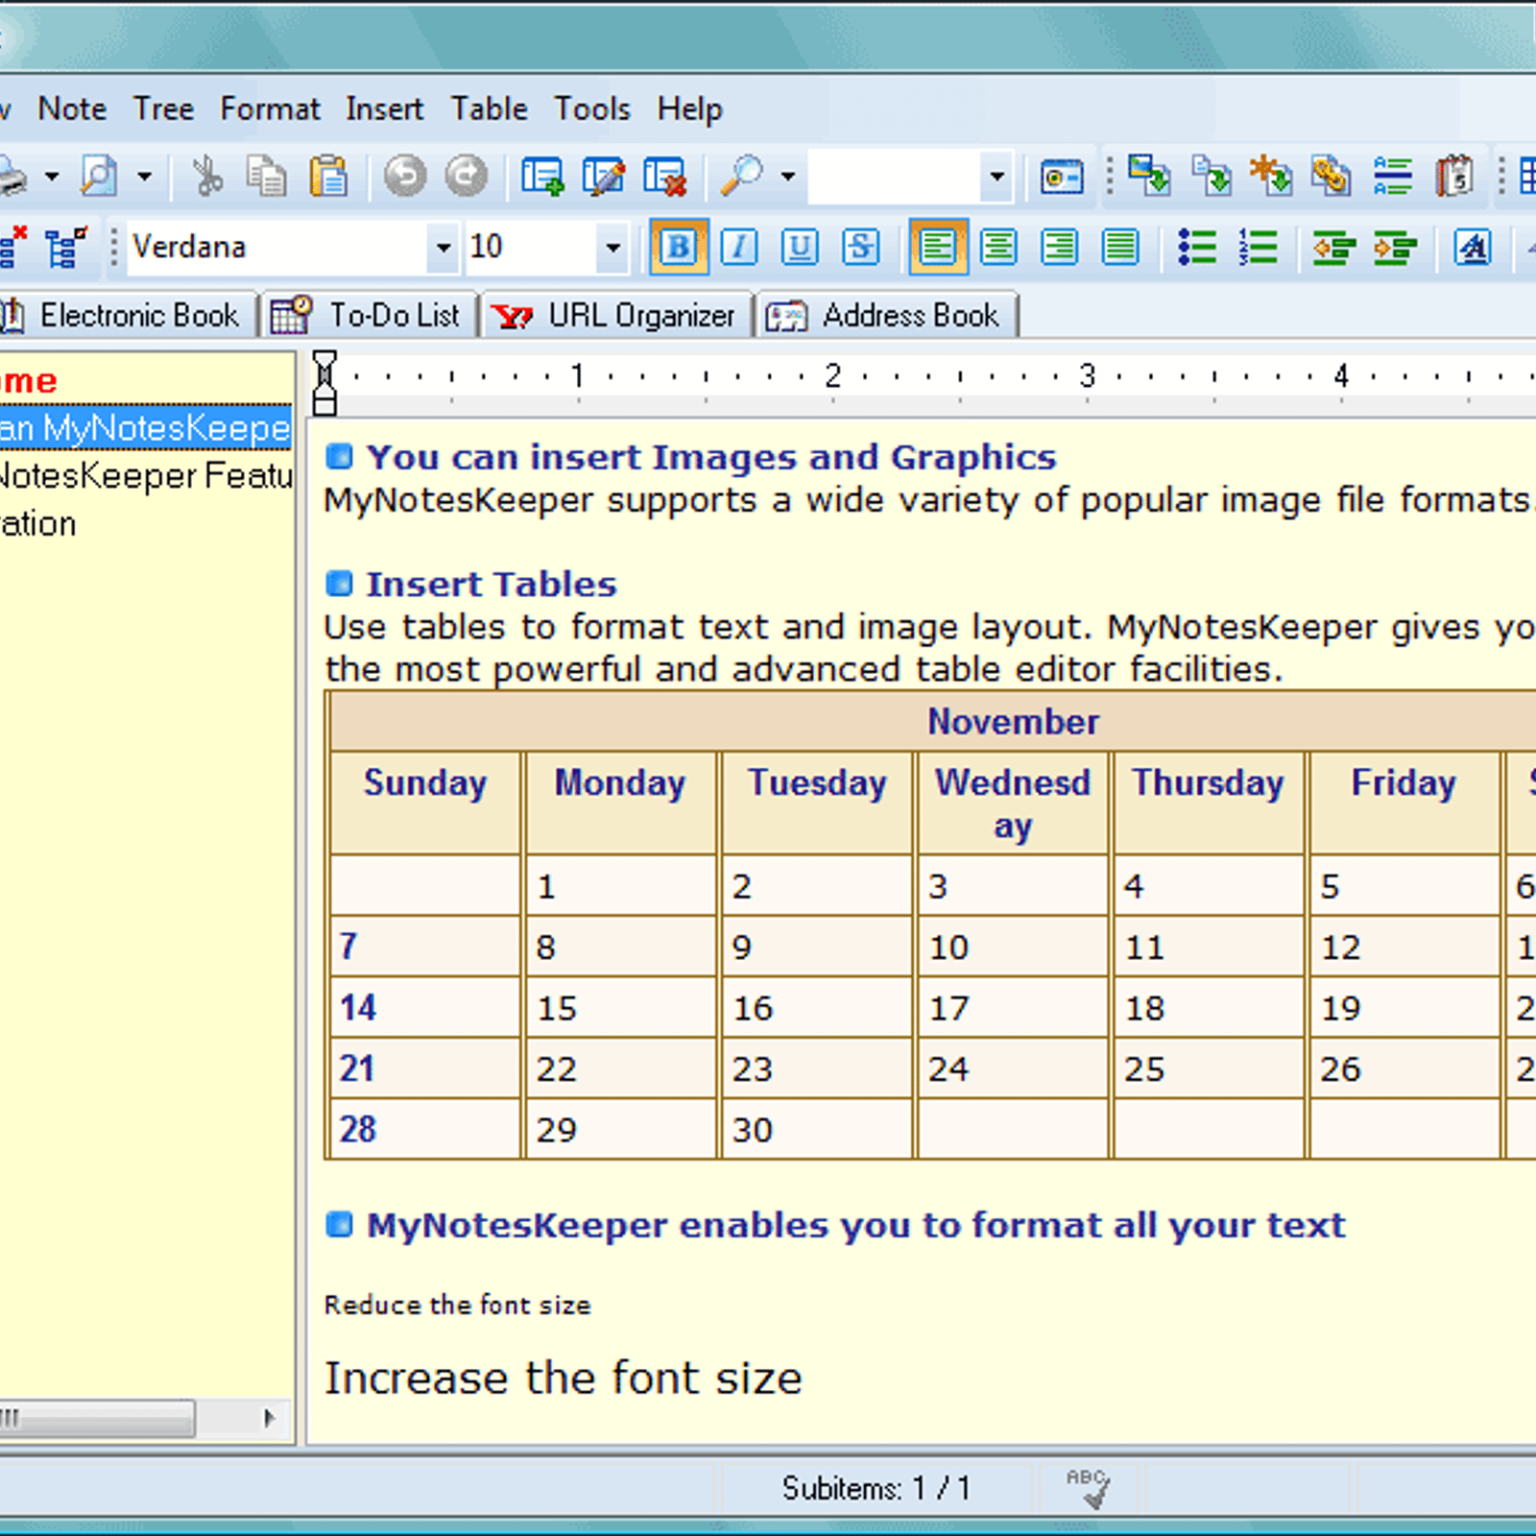Select the highlighted 'an MyNotesKeepe' tree note
Viewport: 1536px width, 1536px height.
point(146,428)
